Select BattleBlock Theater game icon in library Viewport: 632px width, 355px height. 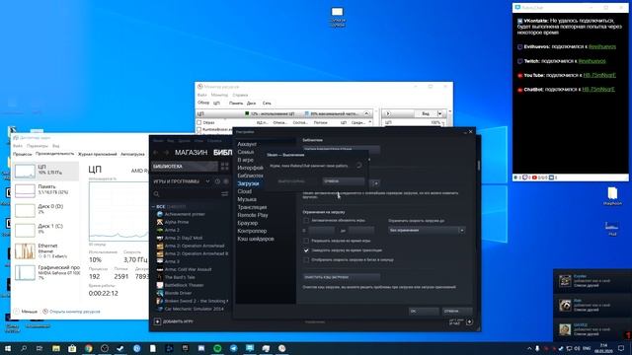160,285
